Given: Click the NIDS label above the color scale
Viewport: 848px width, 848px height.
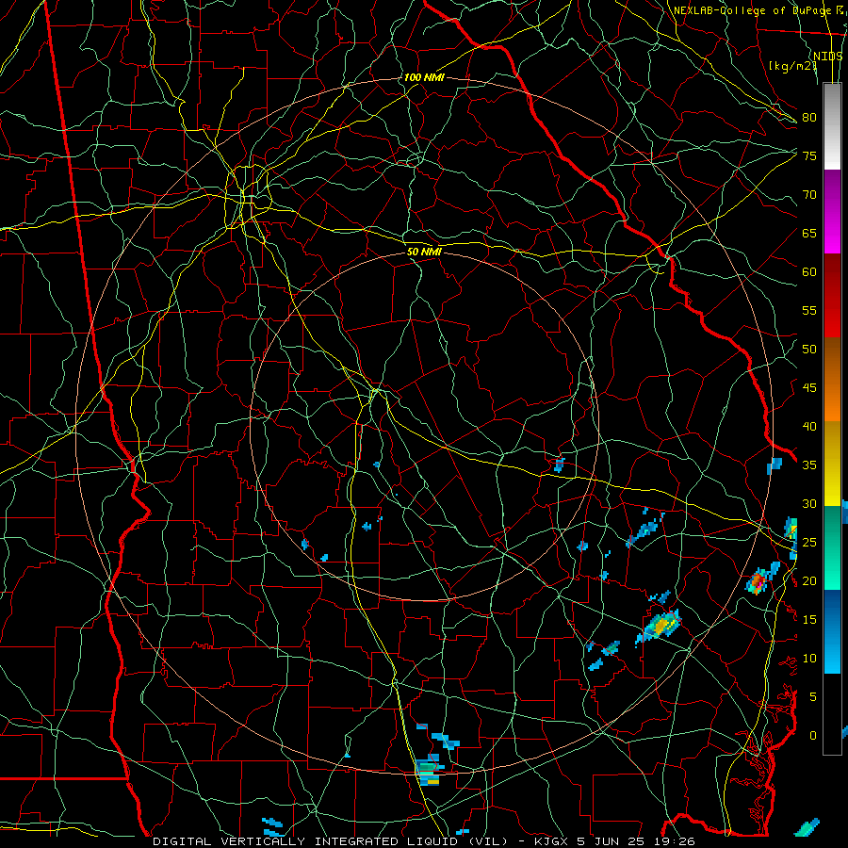Looking at the screenshot, I should [827, 56].
